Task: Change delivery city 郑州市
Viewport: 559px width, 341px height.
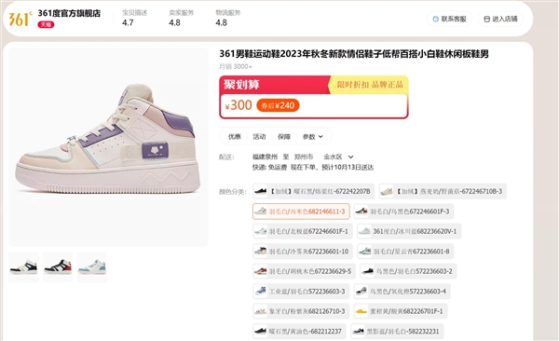Action: (304, 157)
